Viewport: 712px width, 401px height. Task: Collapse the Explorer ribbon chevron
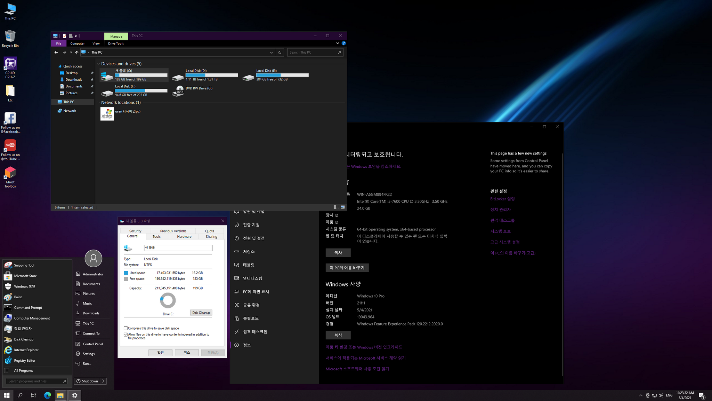pyautogui.click(x=337, y=43)
